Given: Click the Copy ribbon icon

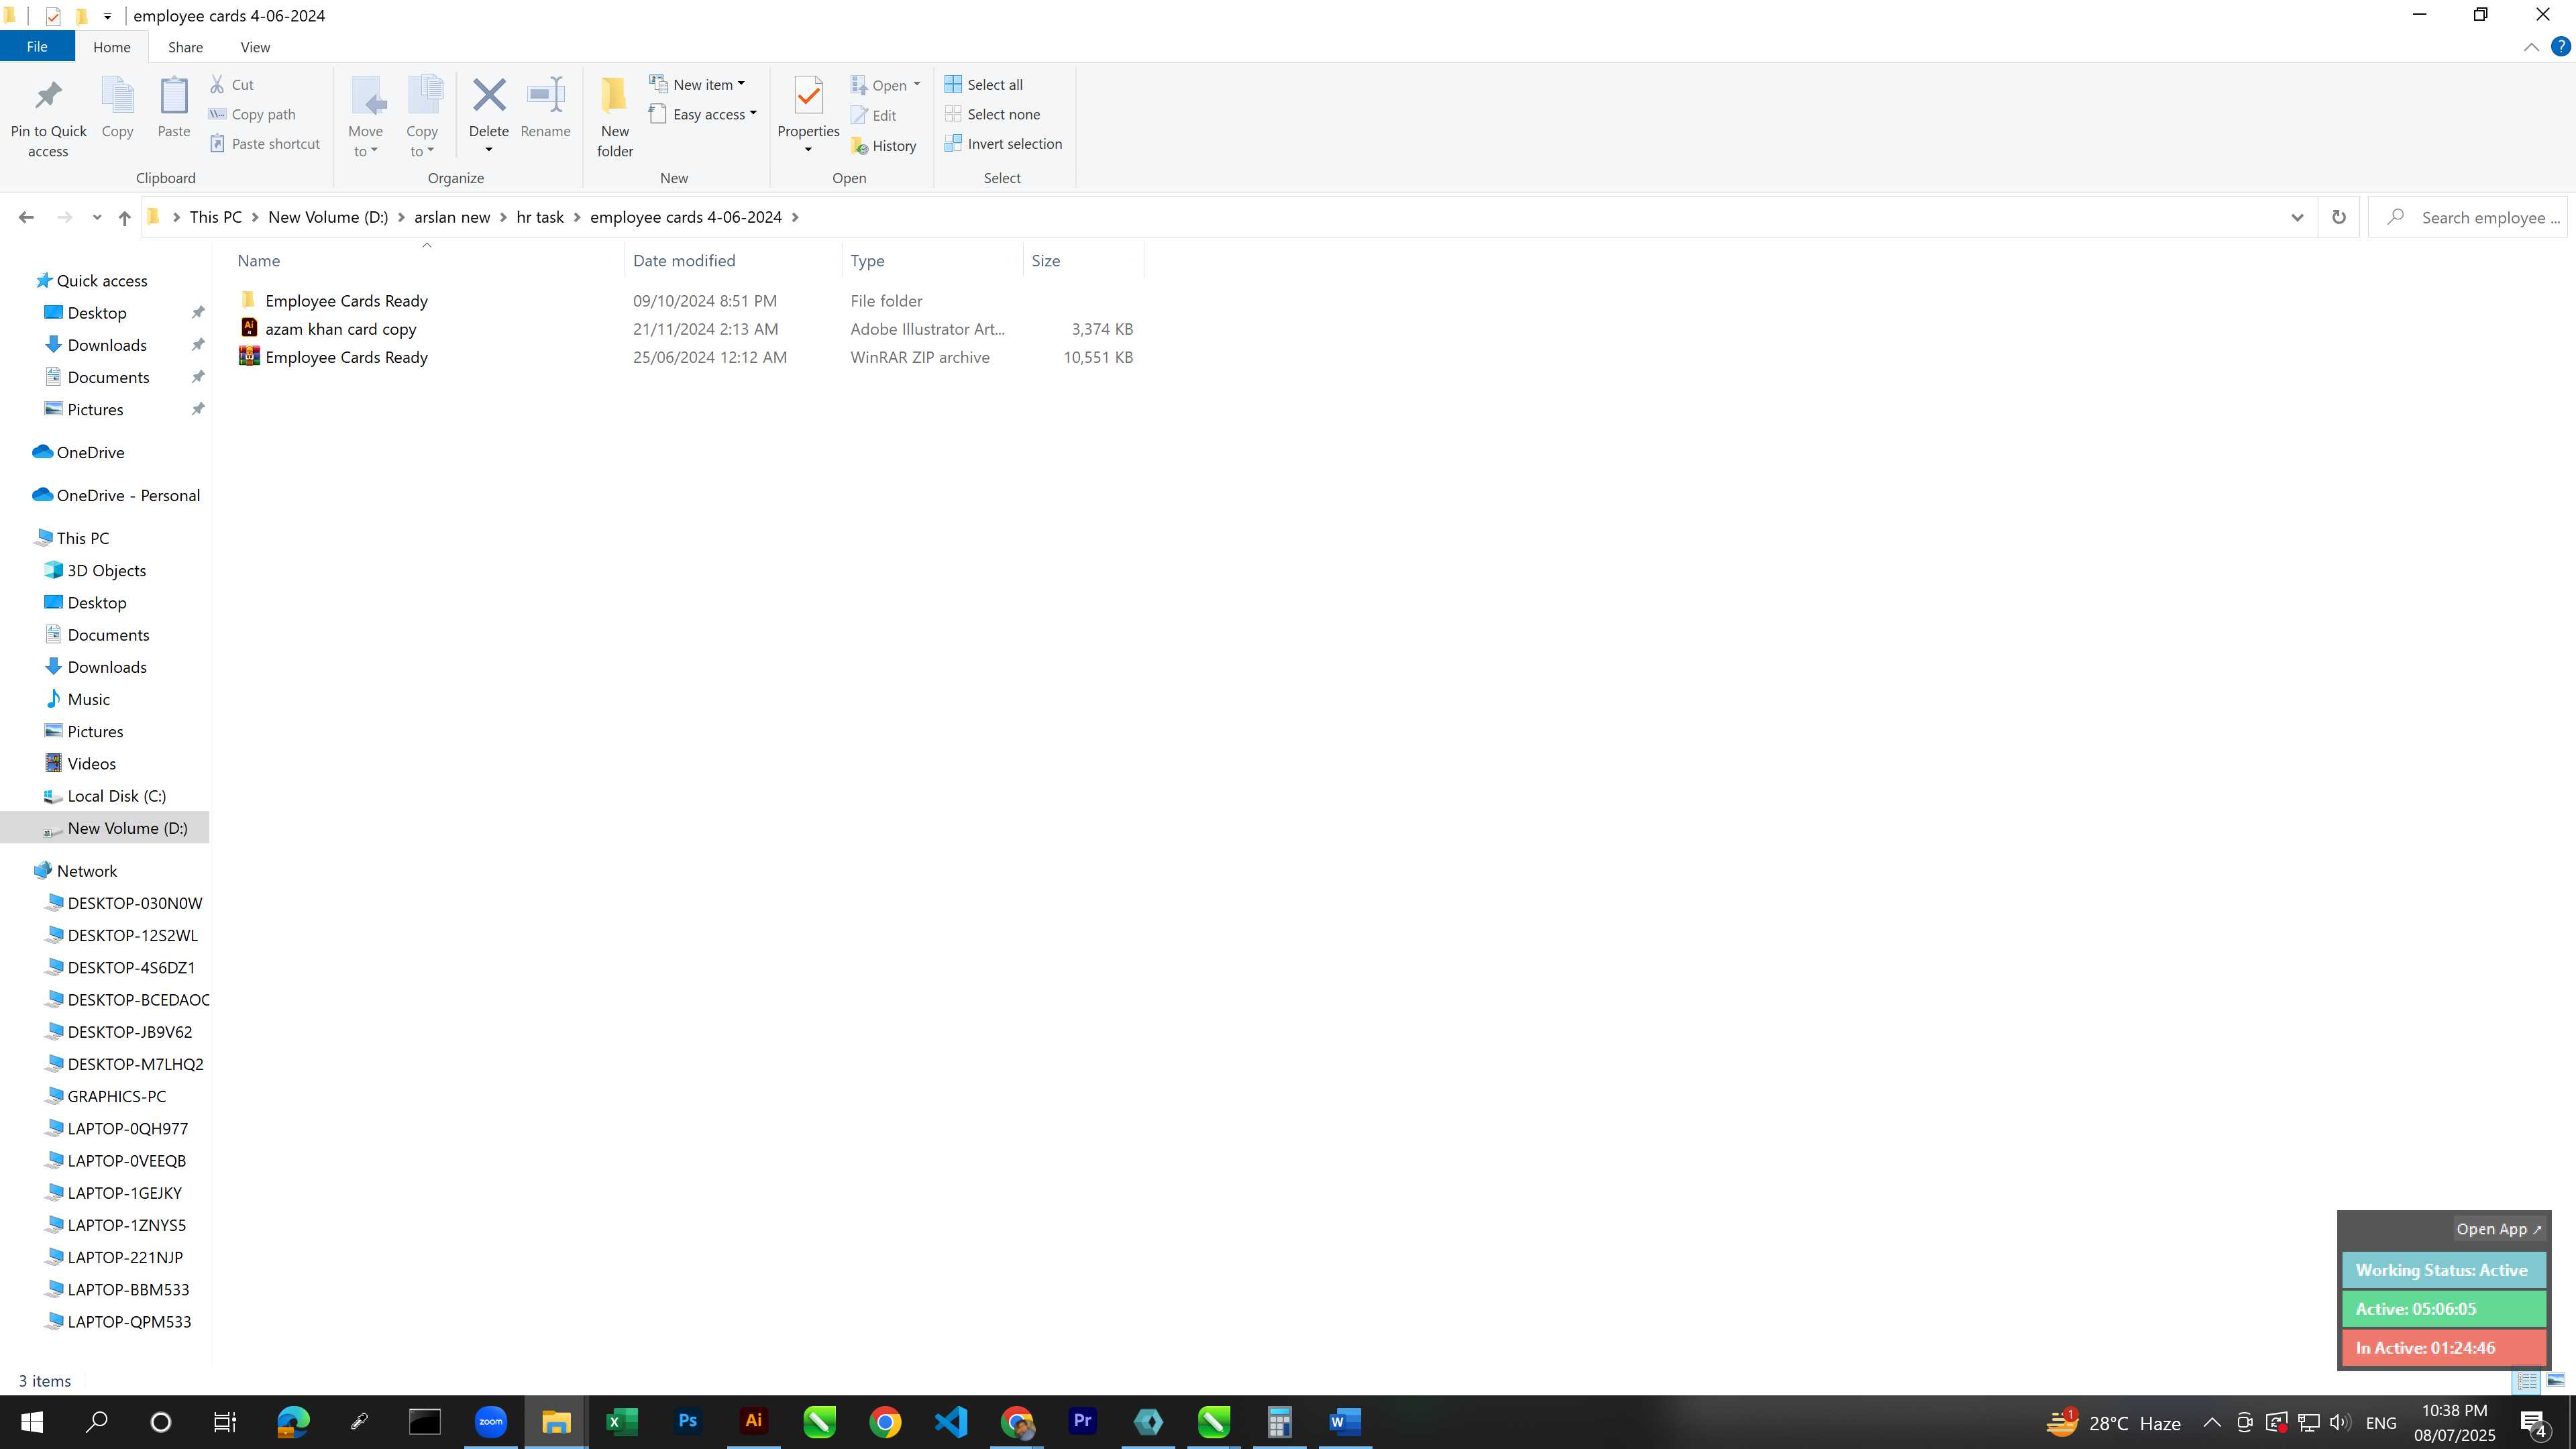Looking at the screenshot, I should pos(117,96).
